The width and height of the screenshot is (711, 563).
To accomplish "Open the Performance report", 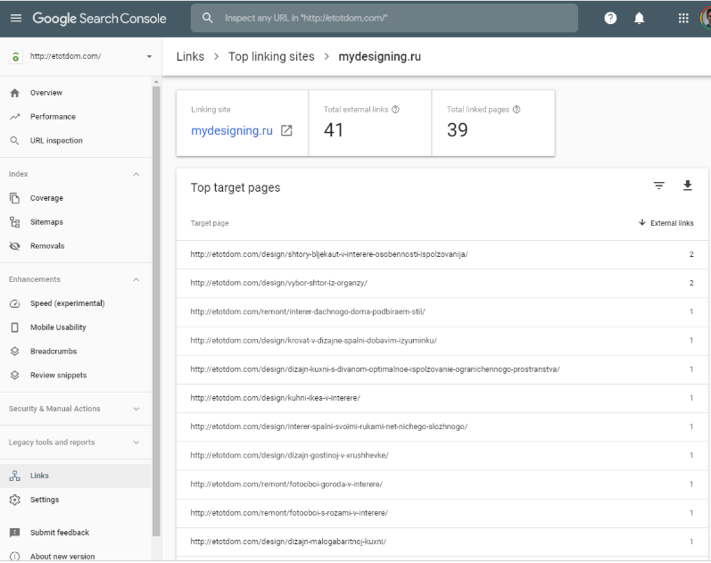I will coord(53,117).
